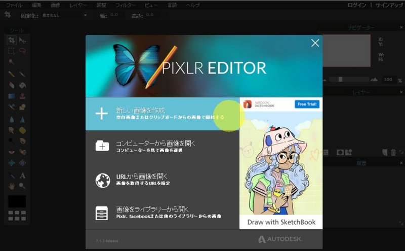405x251 pixels.
Task: Select the Dodge tool
Action: [11, 141]
